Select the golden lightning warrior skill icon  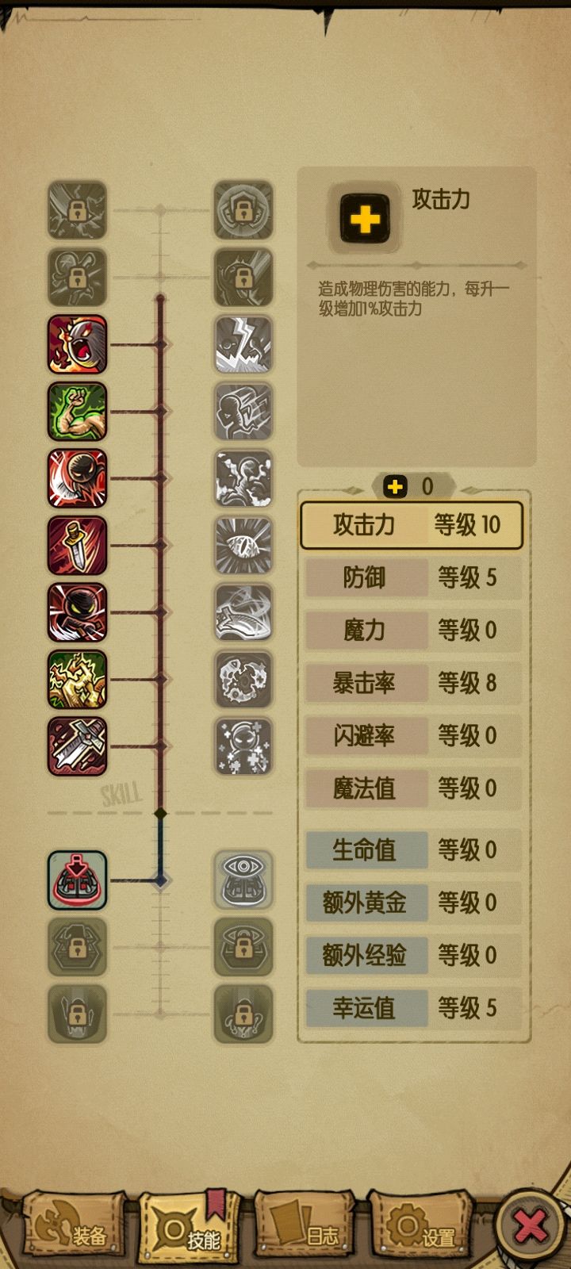[77, 679]
